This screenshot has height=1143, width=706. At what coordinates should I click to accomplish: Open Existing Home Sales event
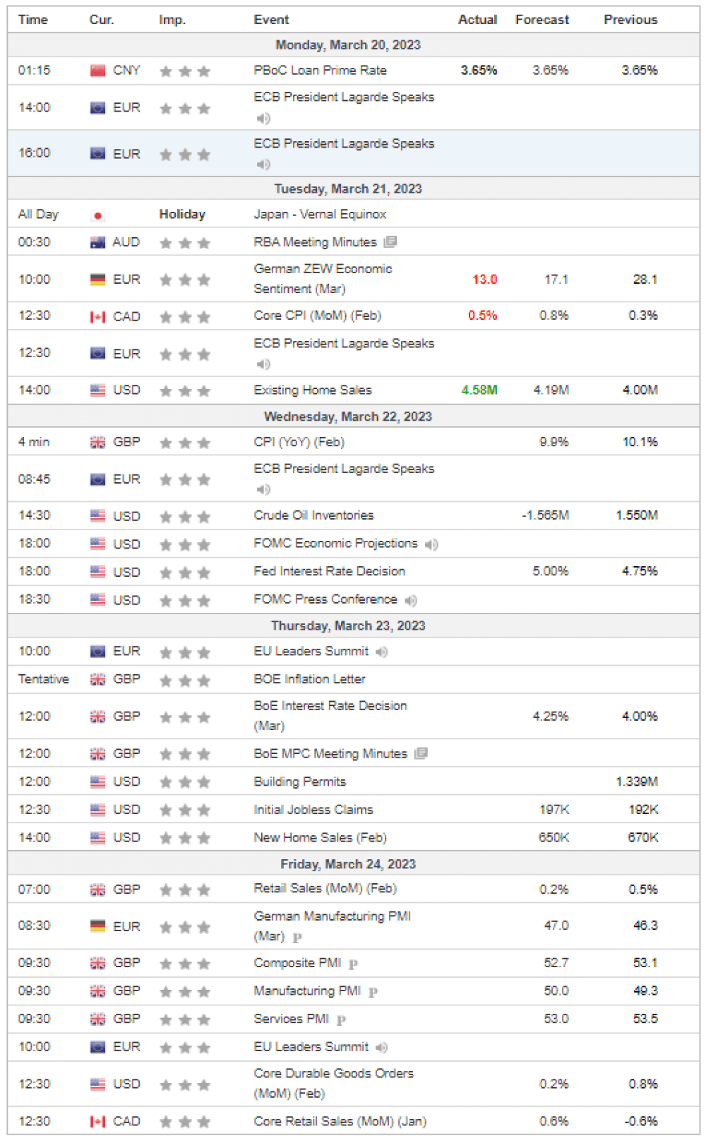[x=313, y=390]
